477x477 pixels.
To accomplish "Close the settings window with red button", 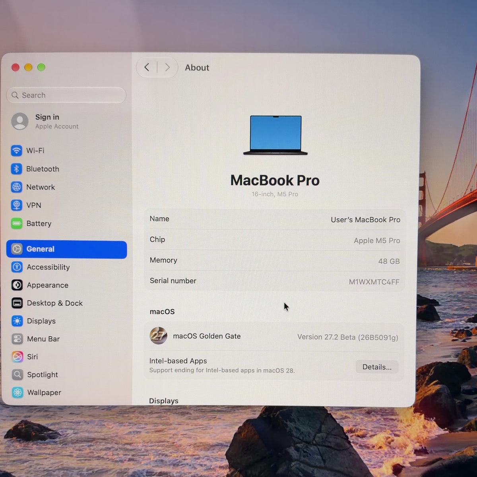I will coord(16,67).
